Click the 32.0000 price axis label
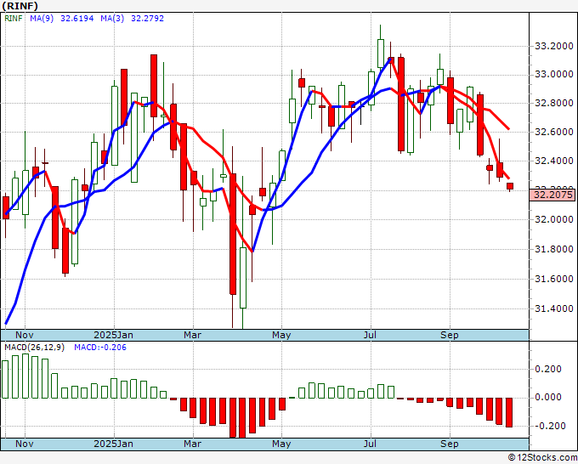Screen dimensions: 578x464 point(554,219)
